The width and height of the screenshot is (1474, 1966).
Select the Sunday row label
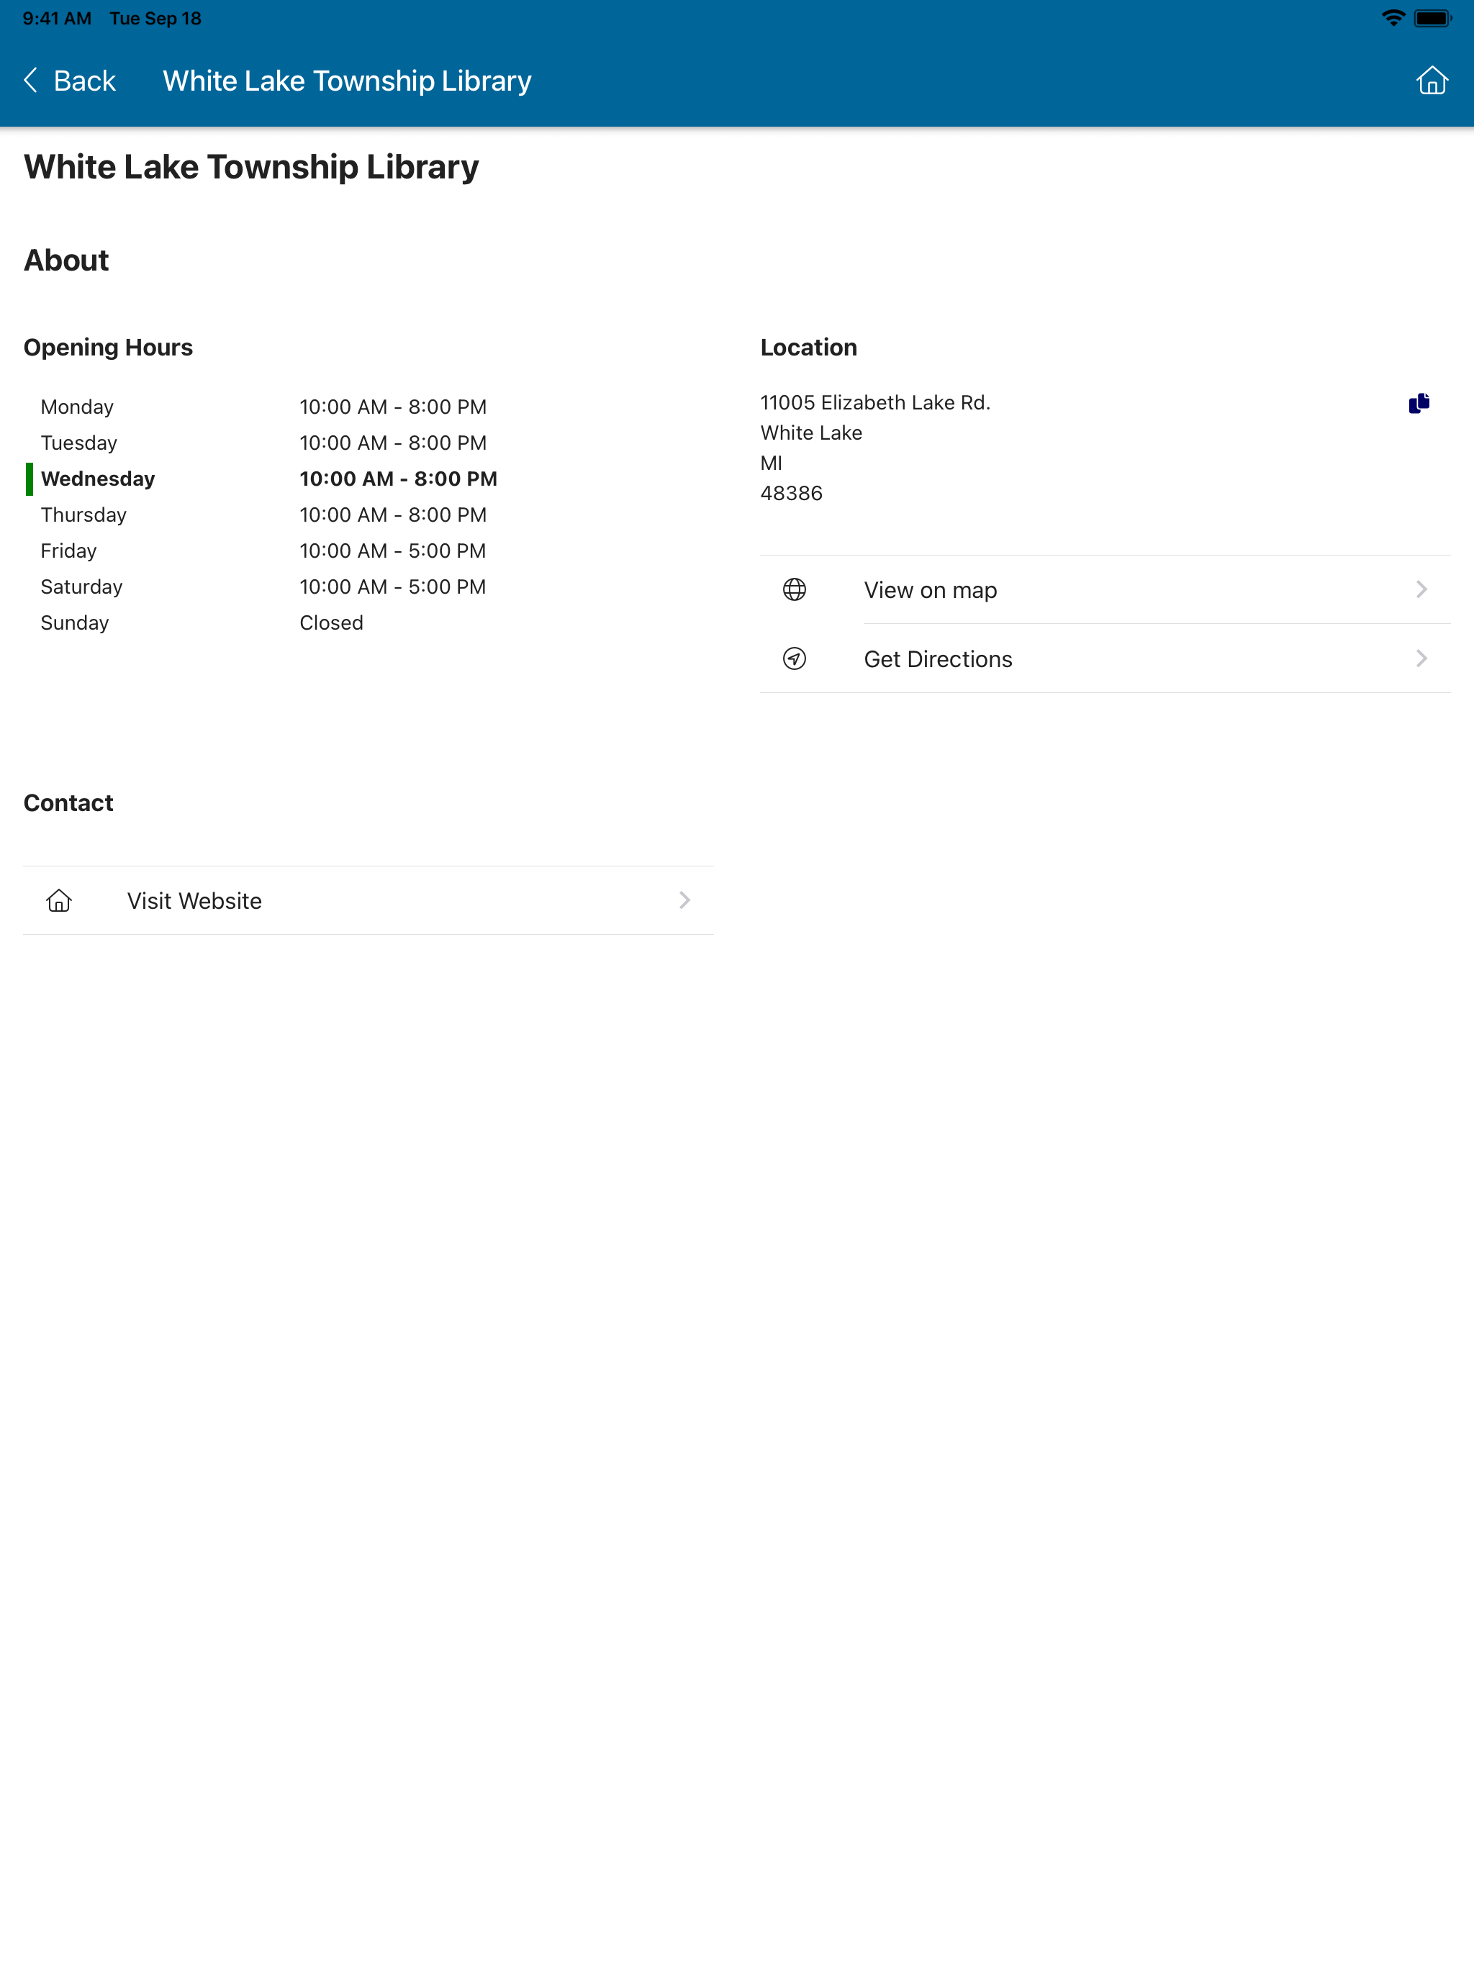tap(75, 623)
